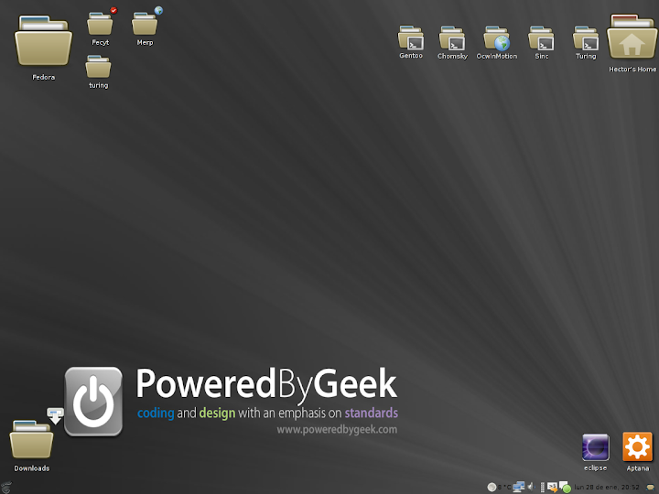The image size is (659, 494).
Task: Launch the capitalized Turing terminal shortcut
Action: coord(586,38)
